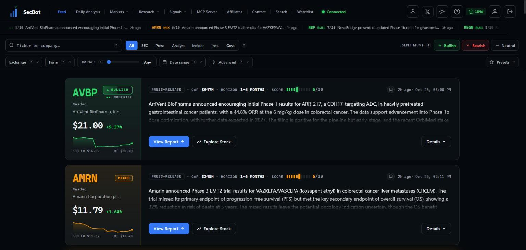Toggle the Bullish sentiment filter
The height and width of the screenshot is (250, 526).
[447, 46]
